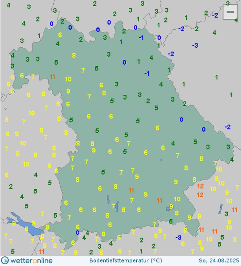
Task: Click the orange 11 in the bottom-left corner
Action: (42, 251)
